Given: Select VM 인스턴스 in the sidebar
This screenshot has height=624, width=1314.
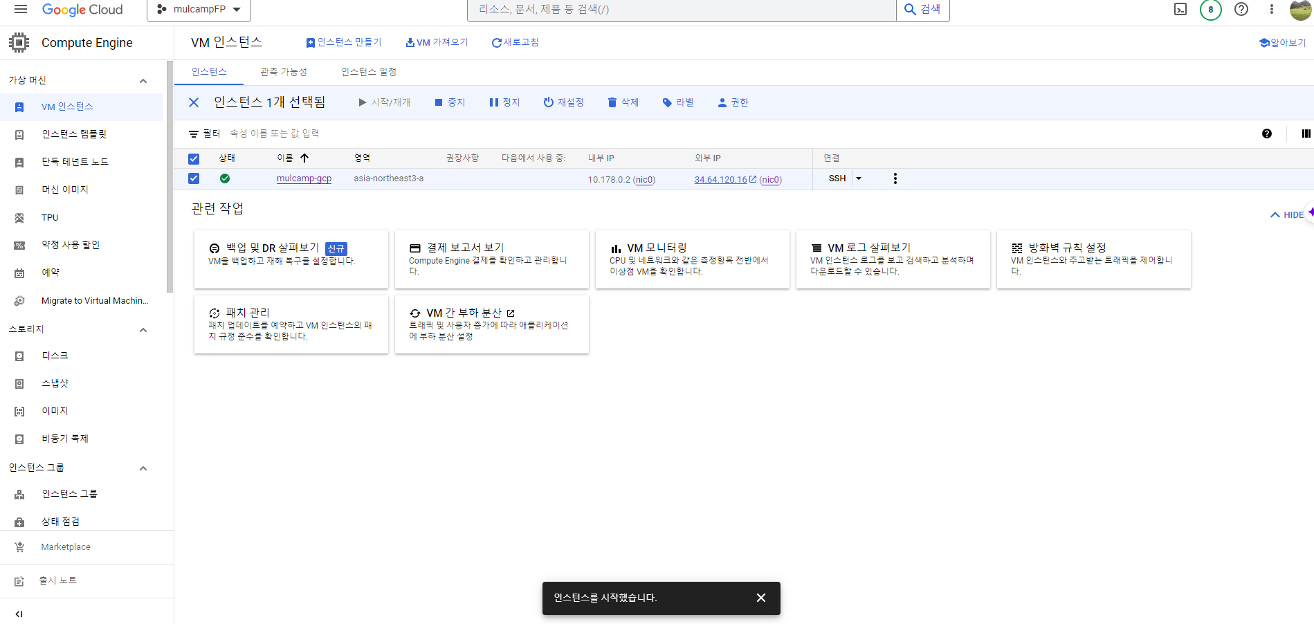Looking at the screenshot, I should [82, 107].
